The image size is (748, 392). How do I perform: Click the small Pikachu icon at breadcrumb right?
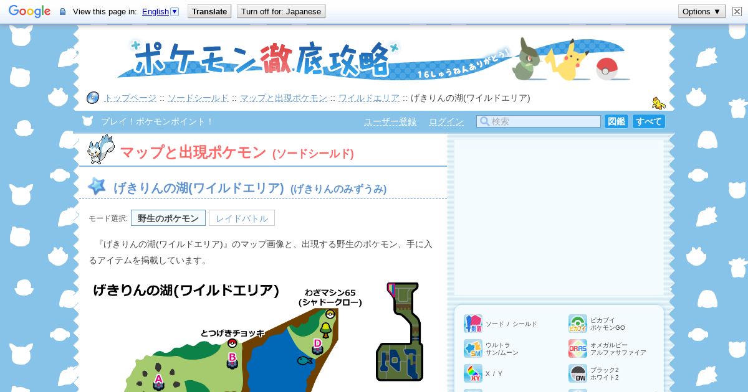pyautogui.click(x=658, y=103)
